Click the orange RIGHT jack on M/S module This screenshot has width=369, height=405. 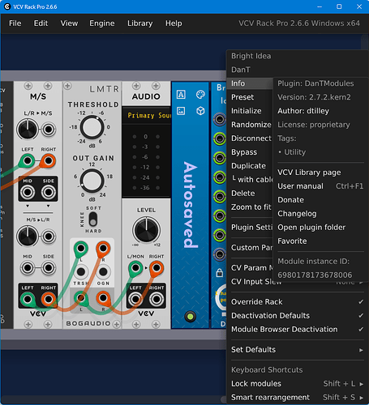[49, 161]
